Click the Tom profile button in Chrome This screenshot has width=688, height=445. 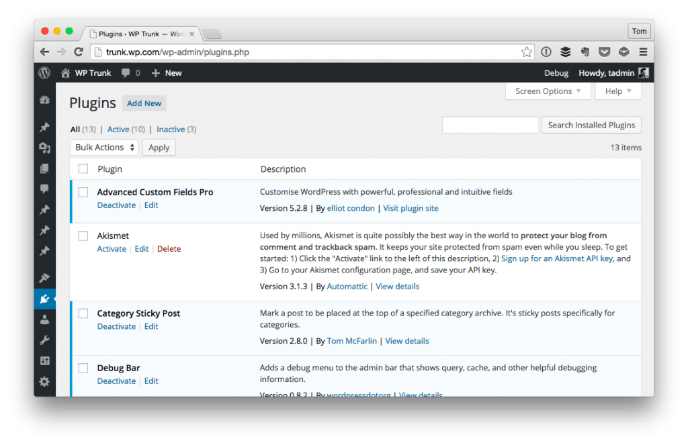[x=639, y=31]
